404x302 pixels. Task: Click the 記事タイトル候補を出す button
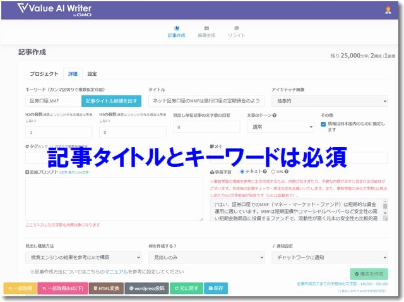pyautogui.click(x=111, y=101)
